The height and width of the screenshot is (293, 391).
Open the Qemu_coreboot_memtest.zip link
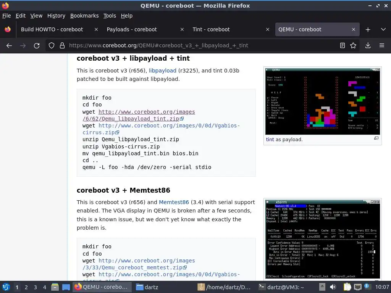point(139,264)
